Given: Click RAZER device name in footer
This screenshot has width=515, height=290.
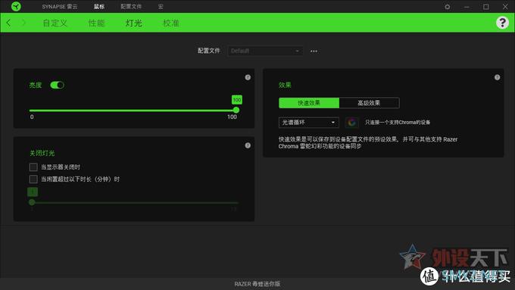Looking at the screenshot, I should [x=257, y=284].
